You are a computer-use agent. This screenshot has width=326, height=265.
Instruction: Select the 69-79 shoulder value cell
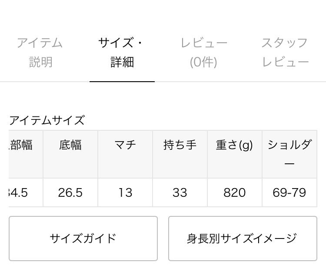click(x=289, y=192)
